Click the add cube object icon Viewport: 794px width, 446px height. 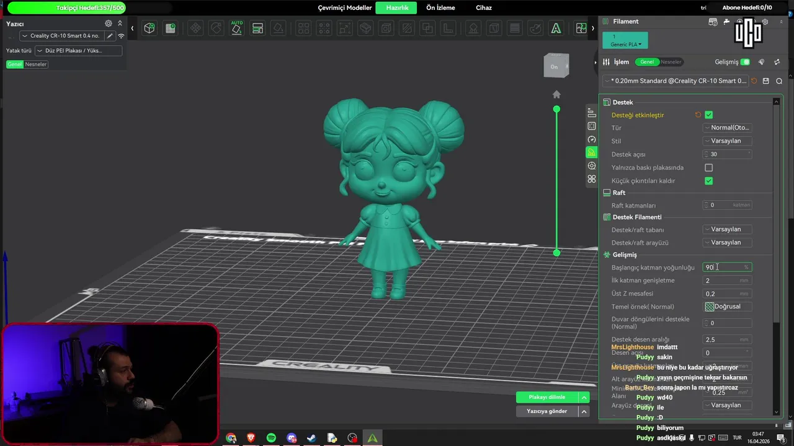click(149, 28)
